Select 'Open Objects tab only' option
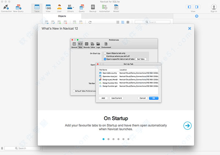The width and height of the screenshot is (220, 155). click(x=105, y=53)
